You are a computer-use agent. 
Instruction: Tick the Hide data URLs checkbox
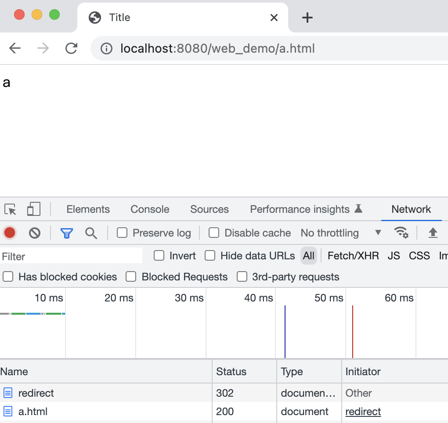[x=210, y=256]
